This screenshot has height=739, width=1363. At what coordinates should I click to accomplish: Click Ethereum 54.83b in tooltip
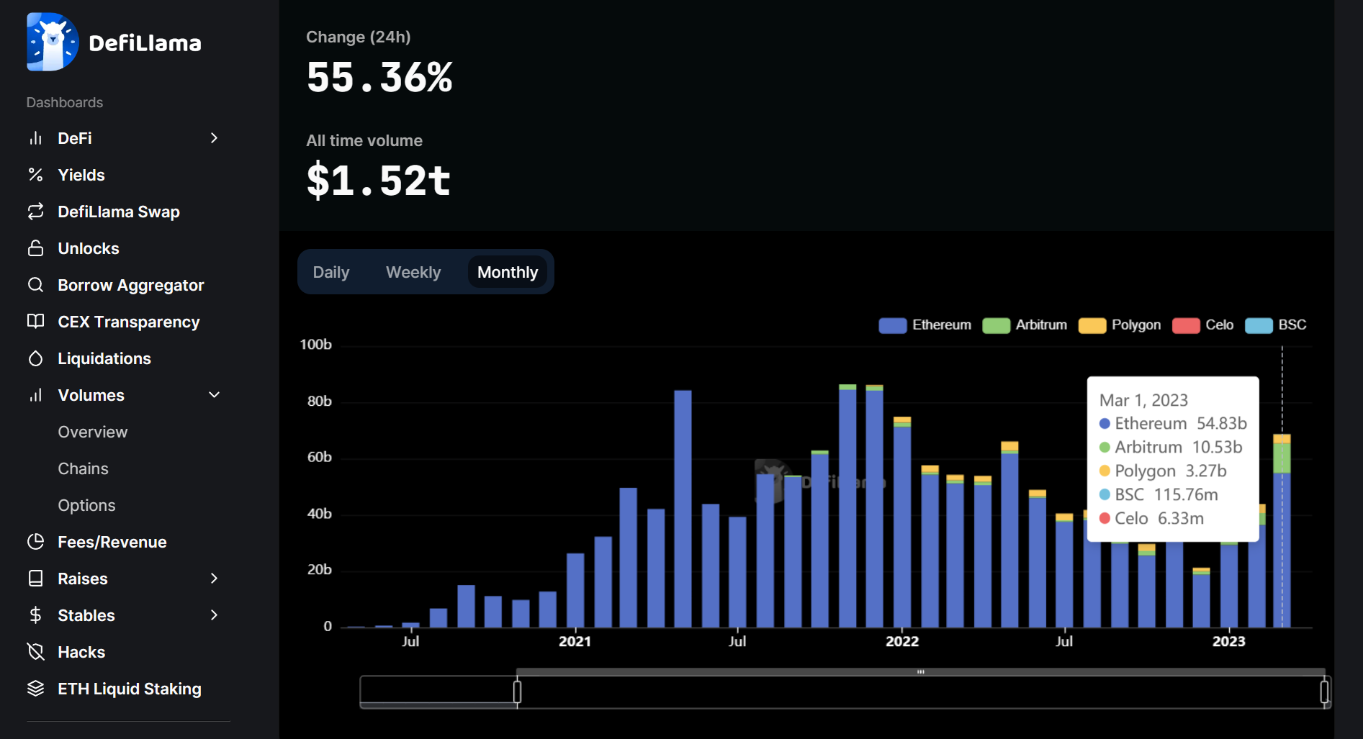click(x=1173, y=423)
